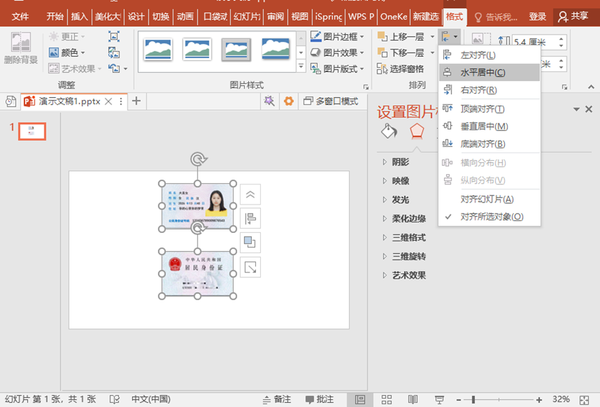
Task: Open the 审阅 Review tab
Action: point(275,17)
